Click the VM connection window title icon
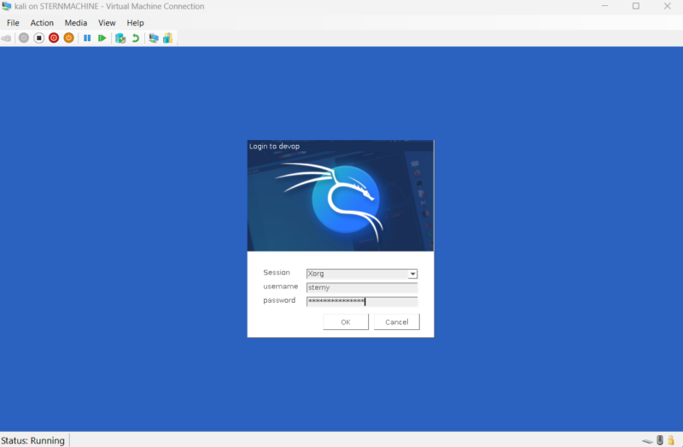Viewport: 683px width, 447px height. pyautogui.click(x=6, y=6)
